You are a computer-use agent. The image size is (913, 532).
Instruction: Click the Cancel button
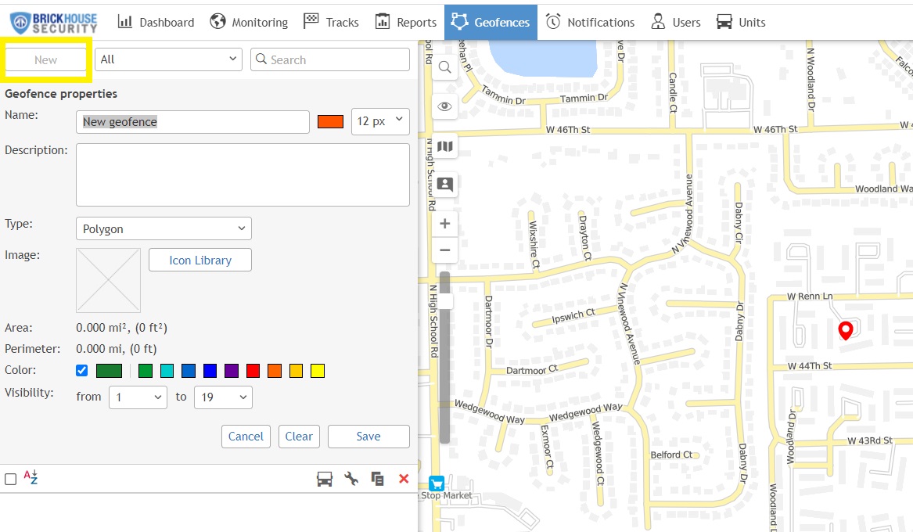click(x=246, y=437)
